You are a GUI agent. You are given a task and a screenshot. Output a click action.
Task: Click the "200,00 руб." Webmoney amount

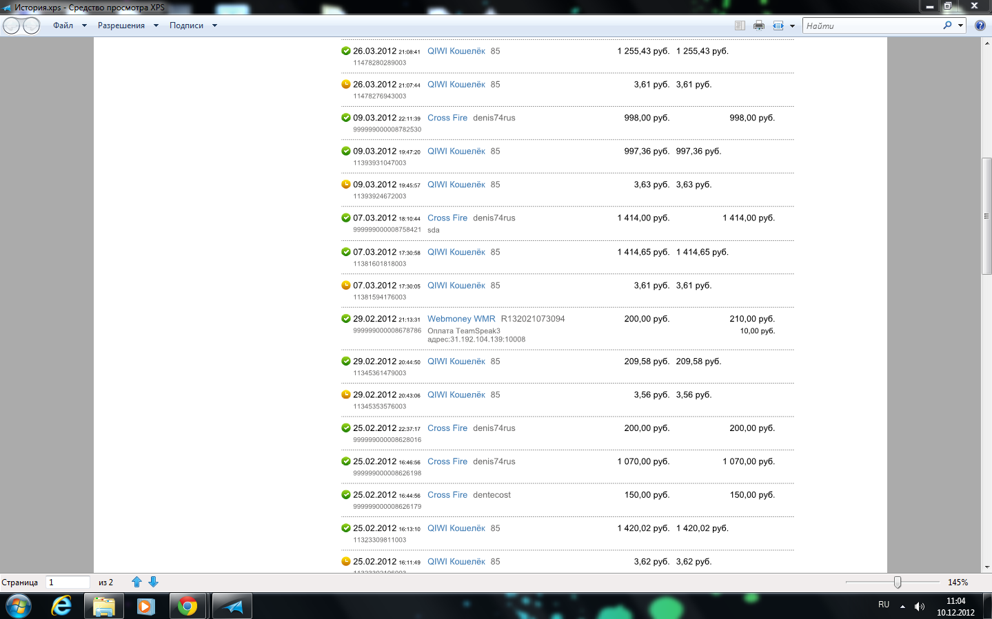647,319
